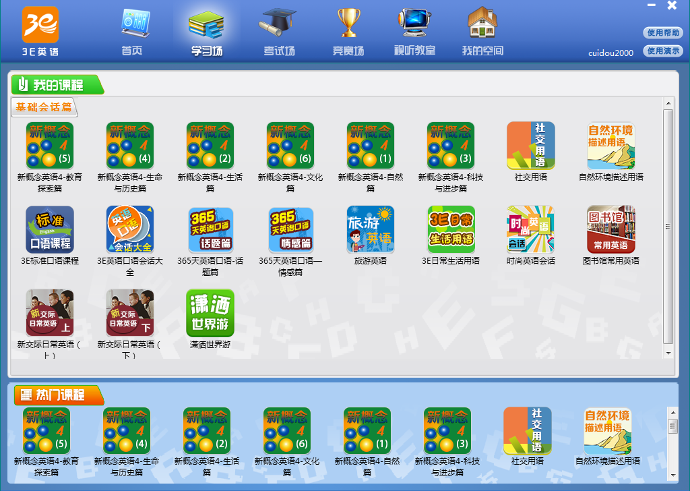The width and height of the screenshot is (690, 491).
Task: Open 3E日常生活用语 course icon
Action: tap(451, 230)
